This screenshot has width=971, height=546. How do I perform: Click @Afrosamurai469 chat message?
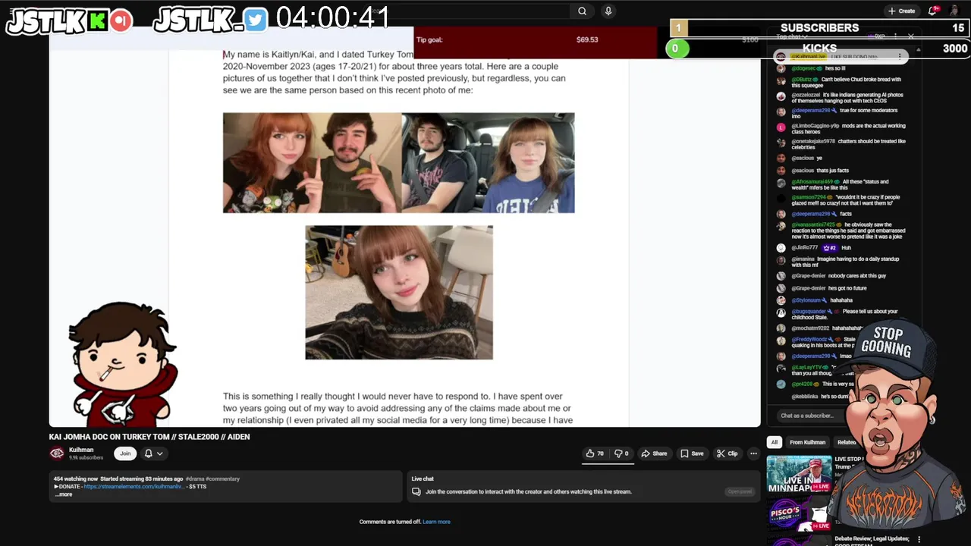pyautogui.click(x=840, y=184)
